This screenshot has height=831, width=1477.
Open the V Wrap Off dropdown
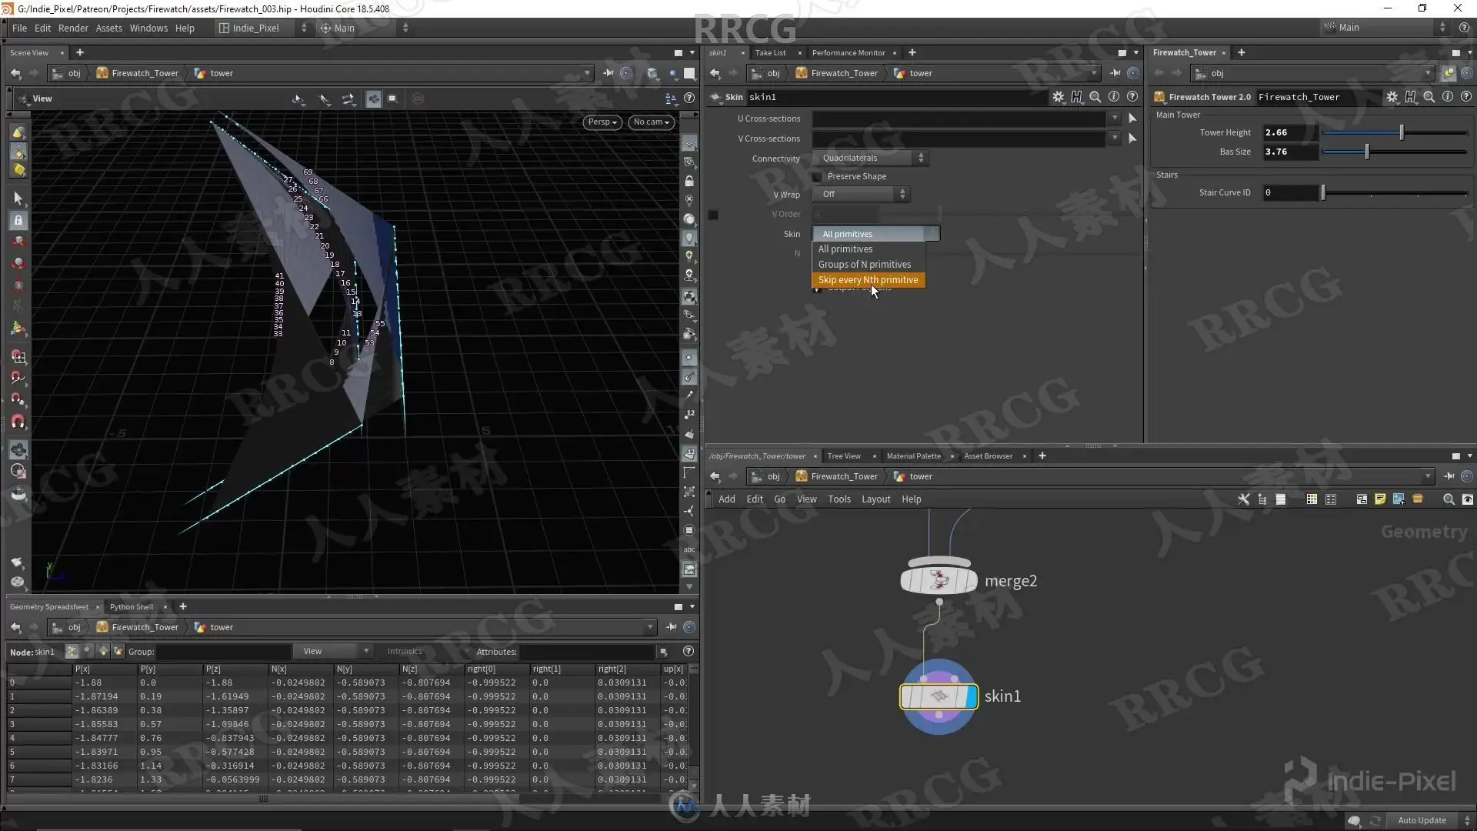pyautogui.click(x=862, y=194)
